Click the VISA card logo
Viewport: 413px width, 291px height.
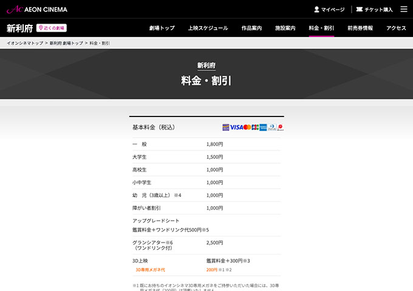click(236, 127)
